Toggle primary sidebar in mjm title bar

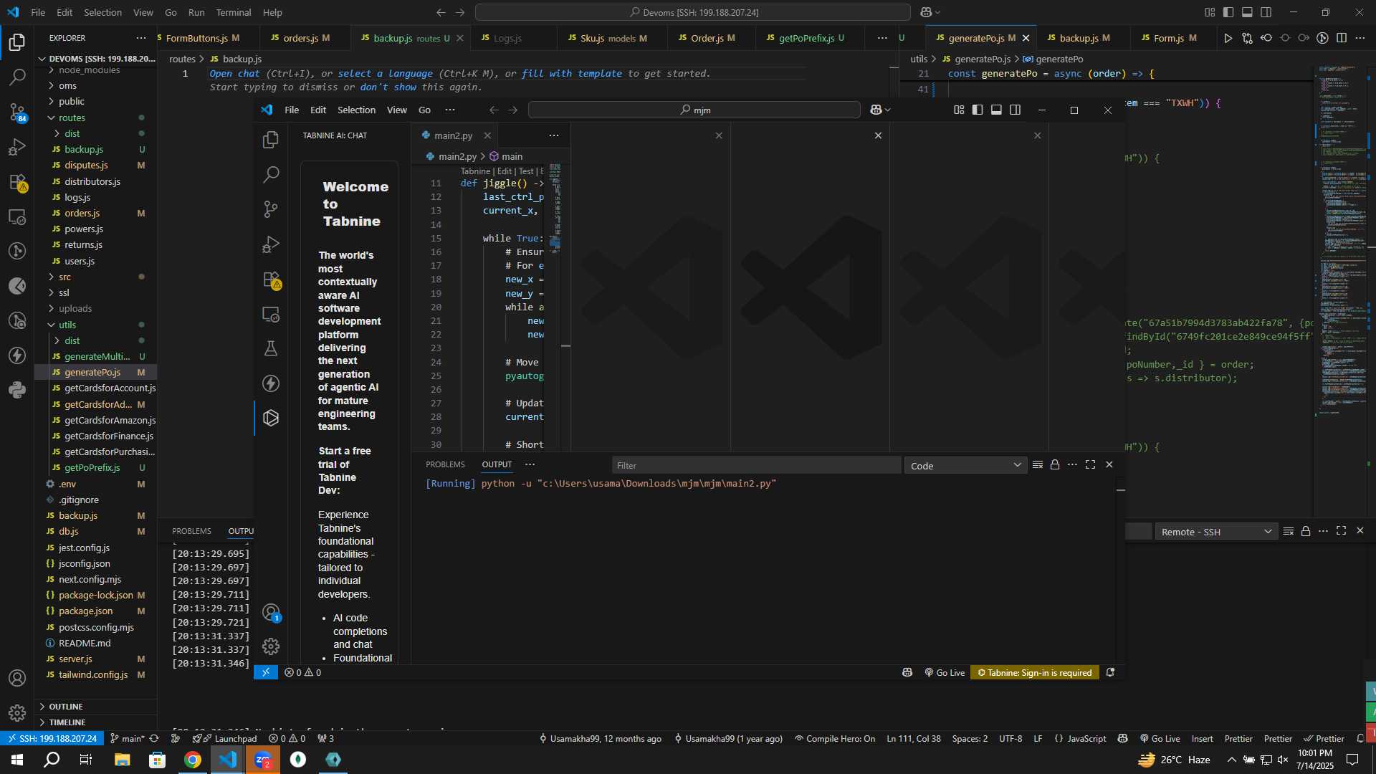(978, 110)
